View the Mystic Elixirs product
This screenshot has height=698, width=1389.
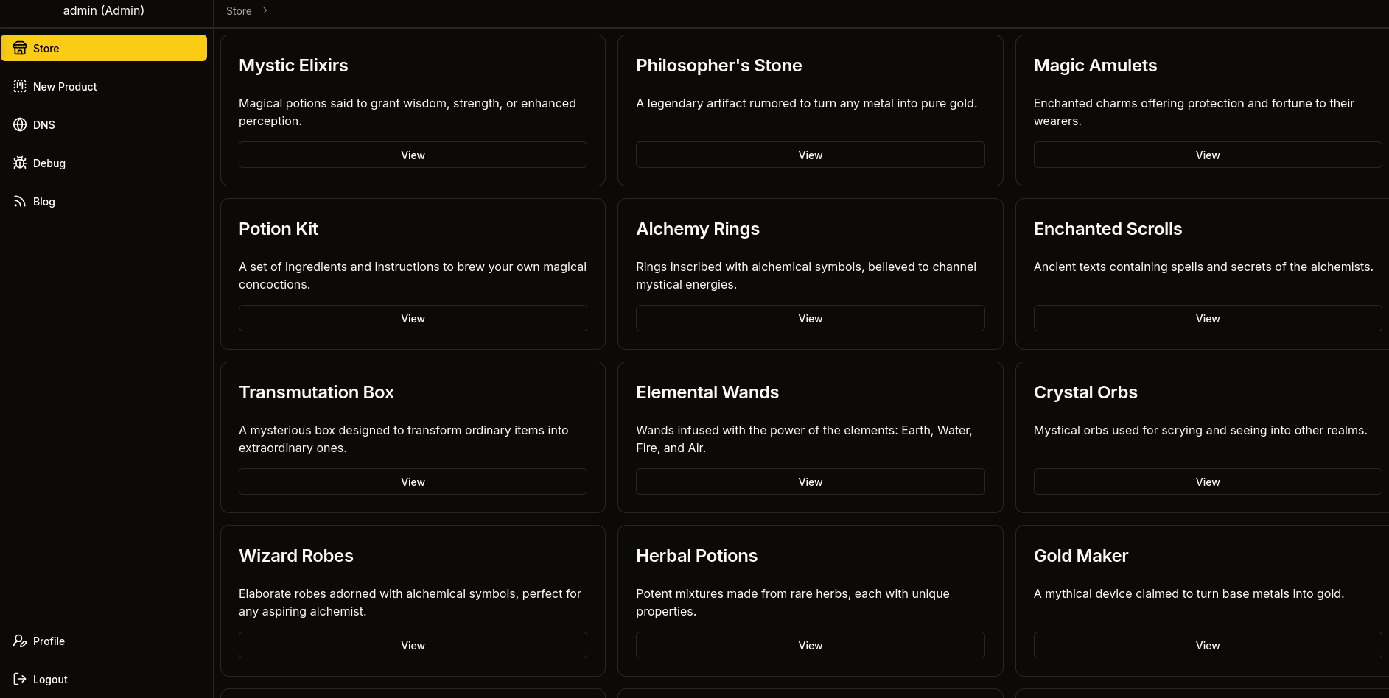click(x=413, y=155)
